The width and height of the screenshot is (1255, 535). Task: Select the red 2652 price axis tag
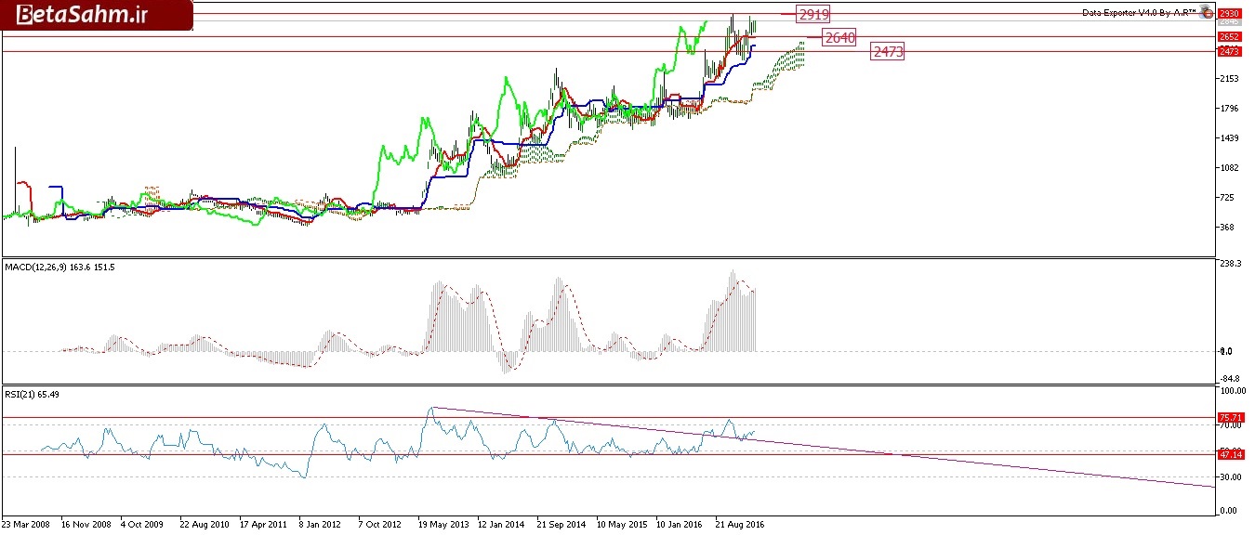[x=1229, y=36]
